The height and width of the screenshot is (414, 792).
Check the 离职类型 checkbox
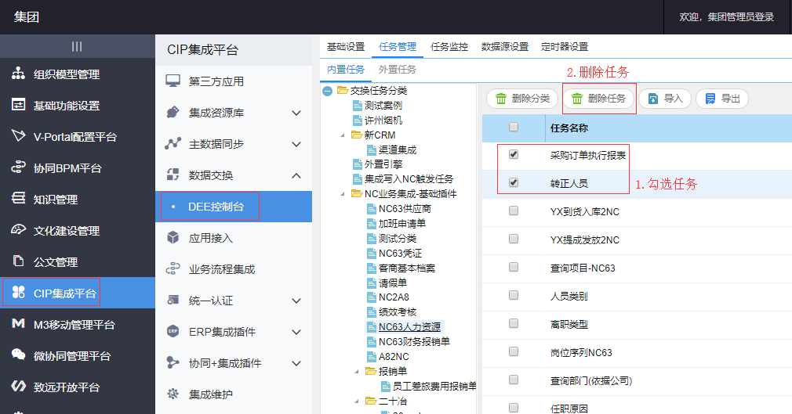[x=514, y=323]
